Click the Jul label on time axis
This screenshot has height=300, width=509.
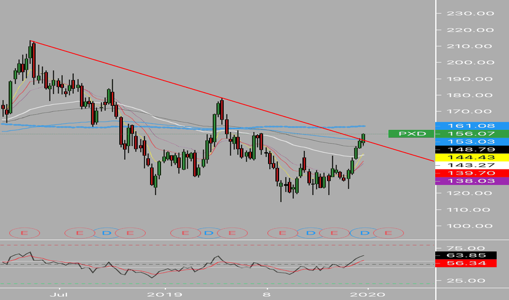(60, 295)
